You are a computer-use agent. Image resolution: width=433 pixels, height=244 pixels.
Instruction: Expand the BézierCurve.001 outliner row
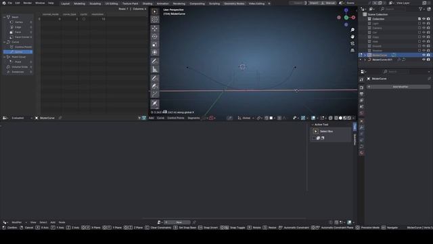coord(365,60)
